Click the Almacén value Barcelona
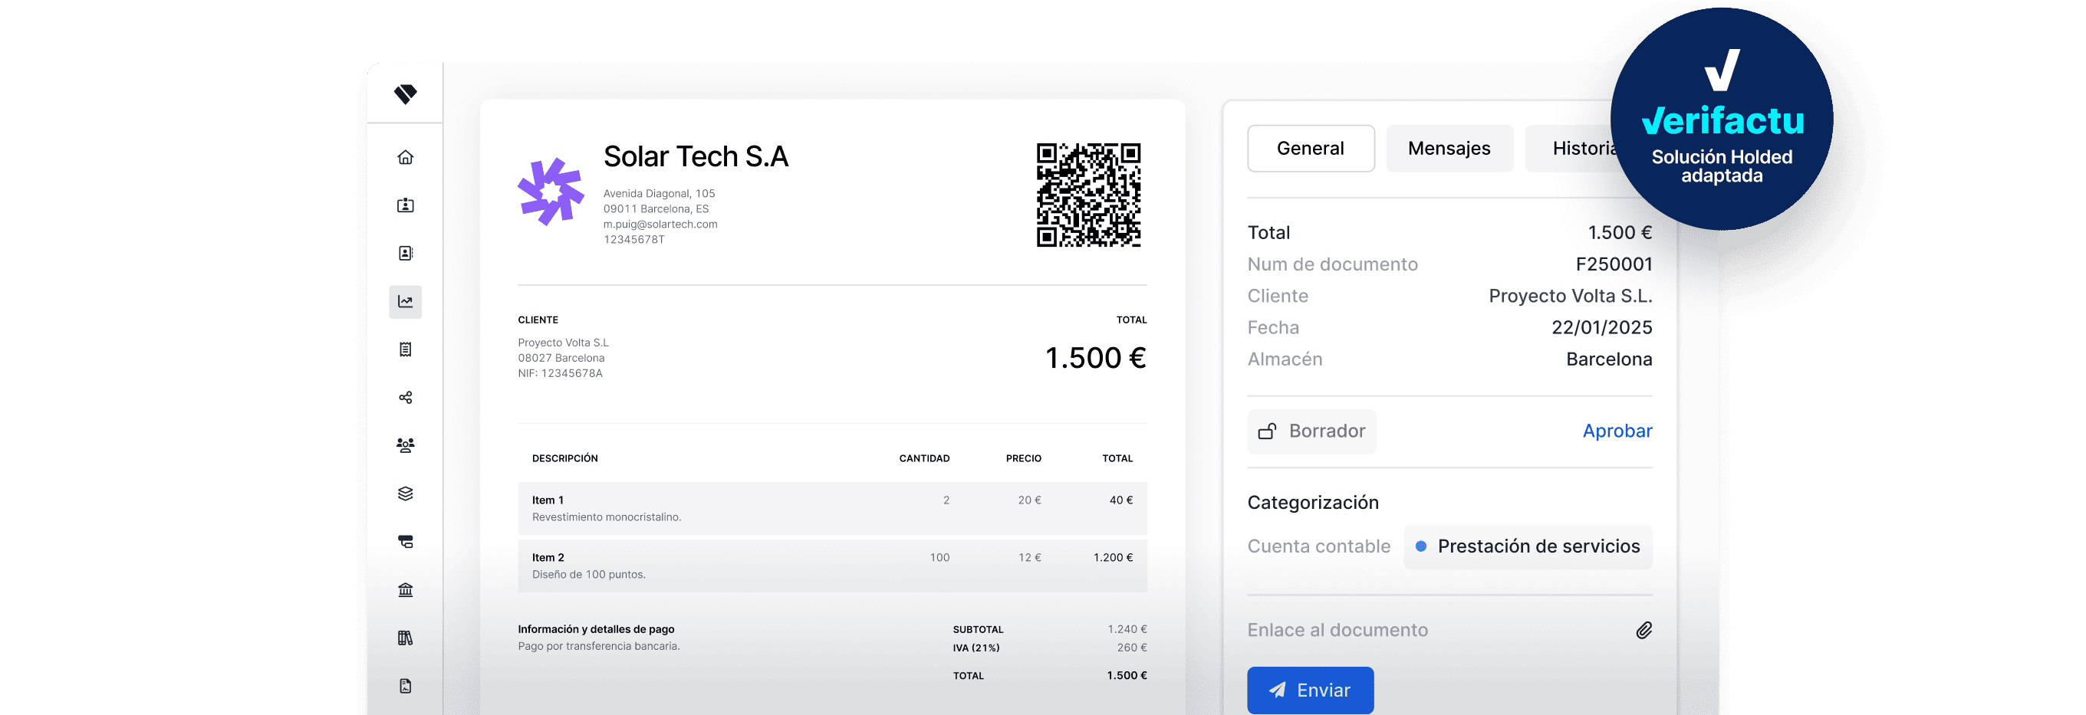Image resolution: width=2086 pixels, height=715 pixels. pos(1608,359)
